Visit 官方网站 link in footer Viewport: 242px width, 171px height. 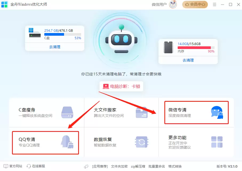16,166
